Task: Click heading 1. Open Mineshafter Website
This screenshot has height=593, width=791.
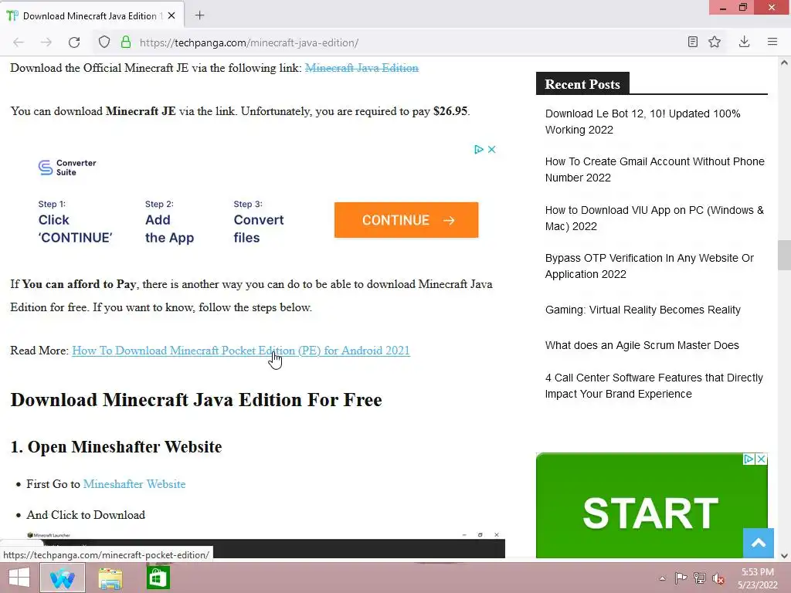Action: [x=116, y=447]
